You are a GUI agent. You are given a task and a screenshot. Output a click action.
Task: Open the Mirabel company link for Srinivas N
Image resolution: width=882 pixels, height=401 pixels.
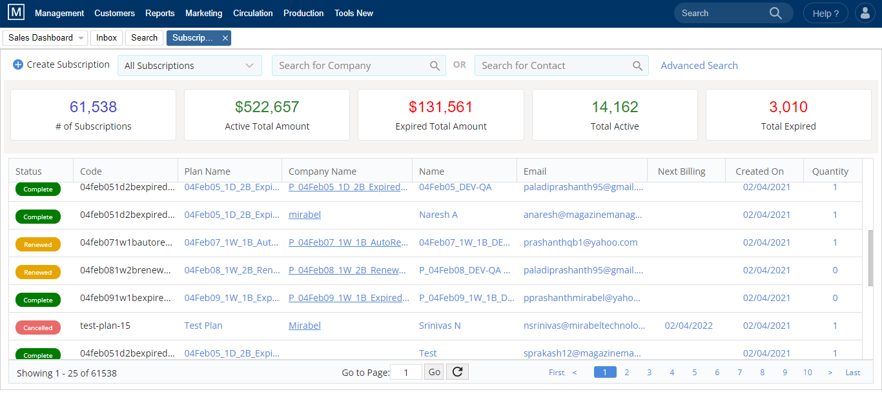(x=305, y=326)
